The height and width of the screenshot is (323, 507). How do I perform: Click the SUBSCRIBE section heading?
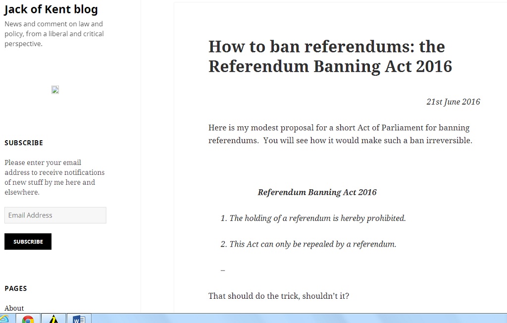[24, 143]
